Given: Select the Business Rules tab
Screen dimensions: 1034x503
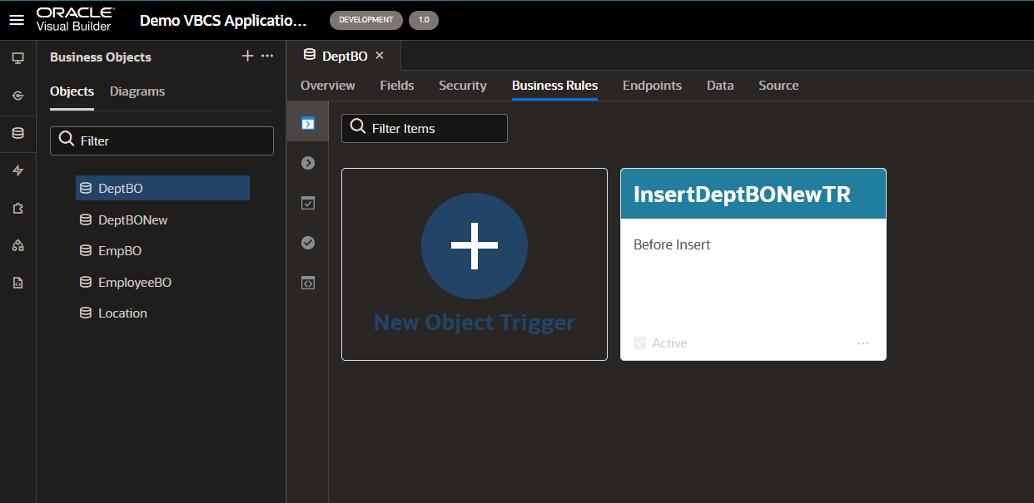Looking at the screenshot, I should click(554, 86).
